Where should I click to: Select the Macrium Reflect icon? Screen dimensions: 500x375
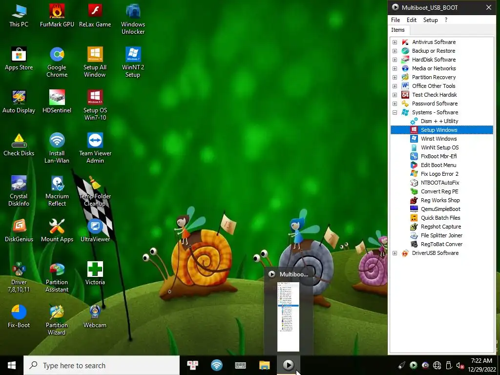point(57,191)
